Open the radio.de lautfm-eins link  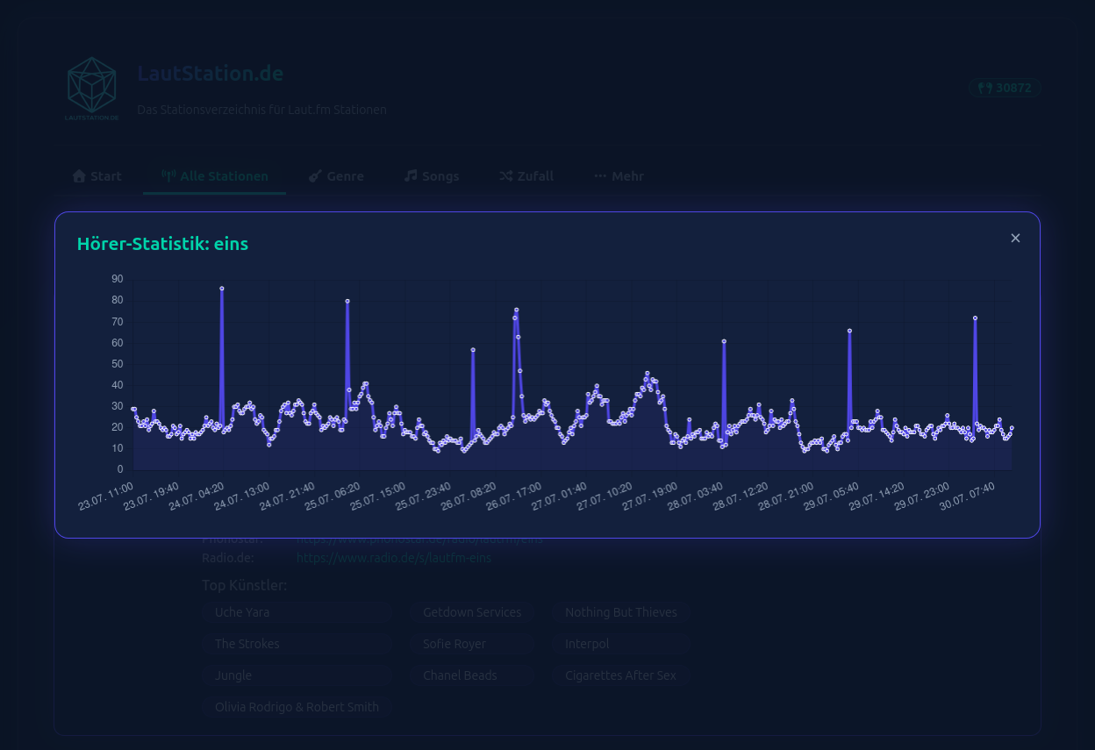pyautogui.click(x=394, y=558)
